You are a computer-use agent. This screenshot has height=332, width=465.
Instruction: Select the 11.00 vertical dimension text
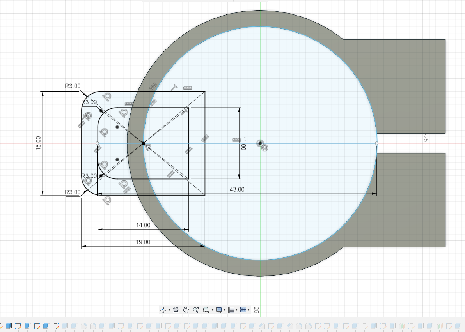(x=243, y=143)
